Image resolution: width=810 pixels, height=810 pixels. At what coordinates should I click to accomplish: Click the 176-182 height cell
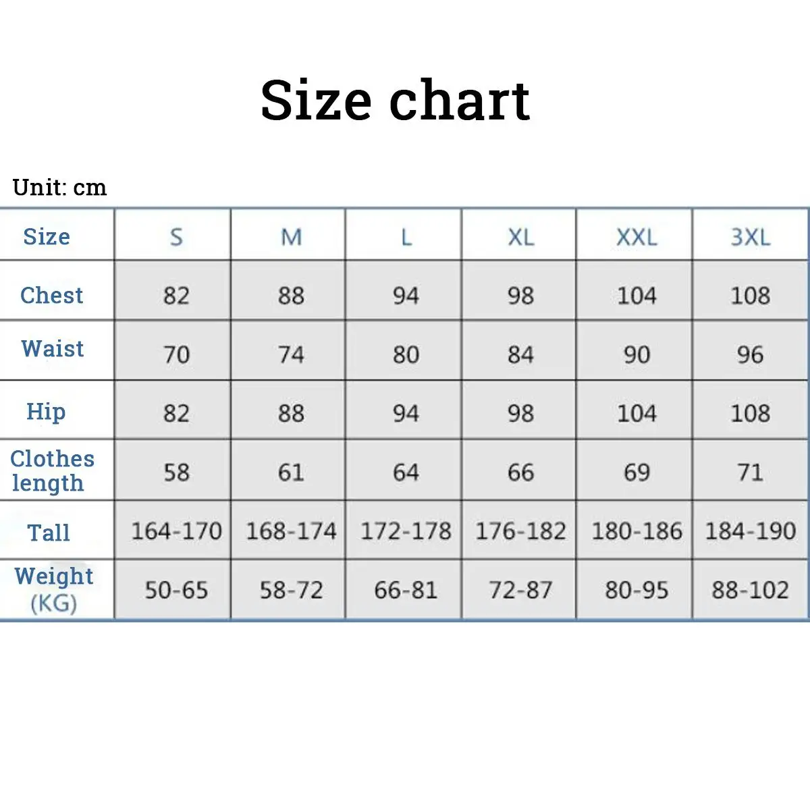520,531
